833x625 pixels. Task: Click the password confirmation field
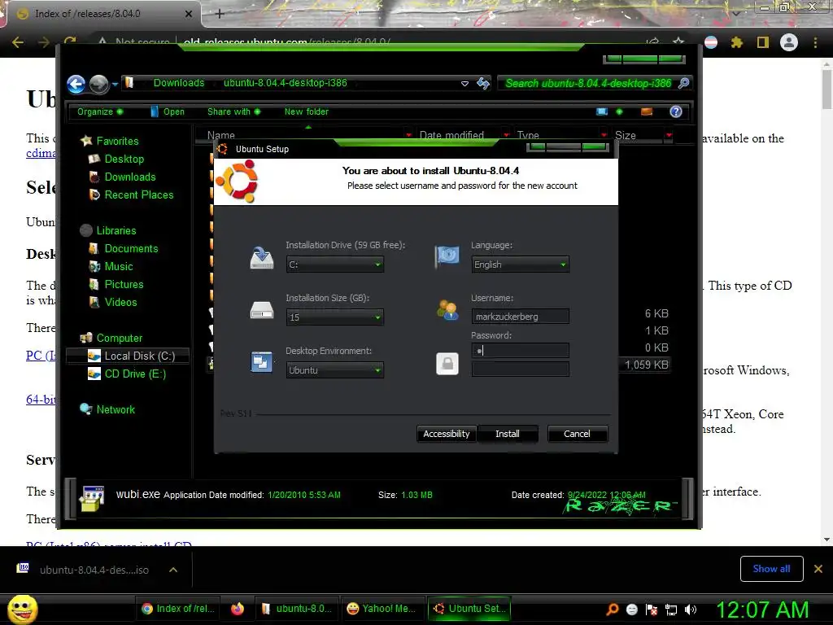520,369
